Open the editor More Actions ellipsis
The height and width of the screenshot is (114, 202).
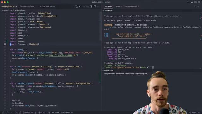[98, 6]
